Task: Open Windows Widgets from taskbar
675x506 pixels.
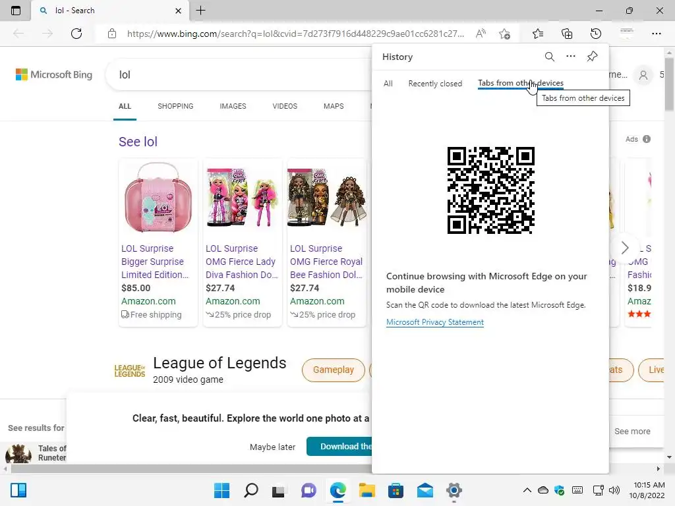Action: pyautogui.click(x=18, y=490)
